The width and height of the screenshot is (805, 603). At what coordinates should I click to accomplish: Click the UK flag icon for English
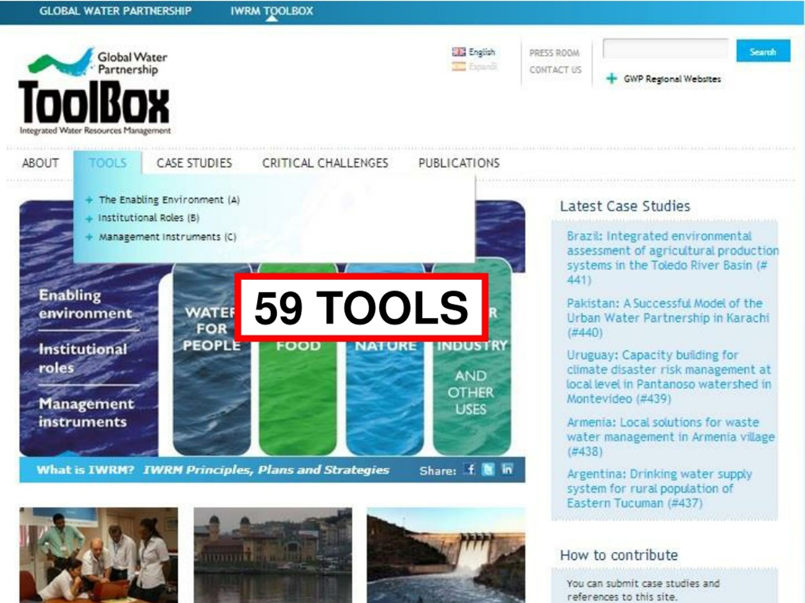point(458,52)
